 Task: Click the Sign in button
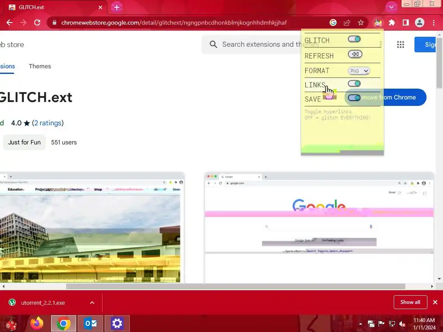tap(425, 45)
